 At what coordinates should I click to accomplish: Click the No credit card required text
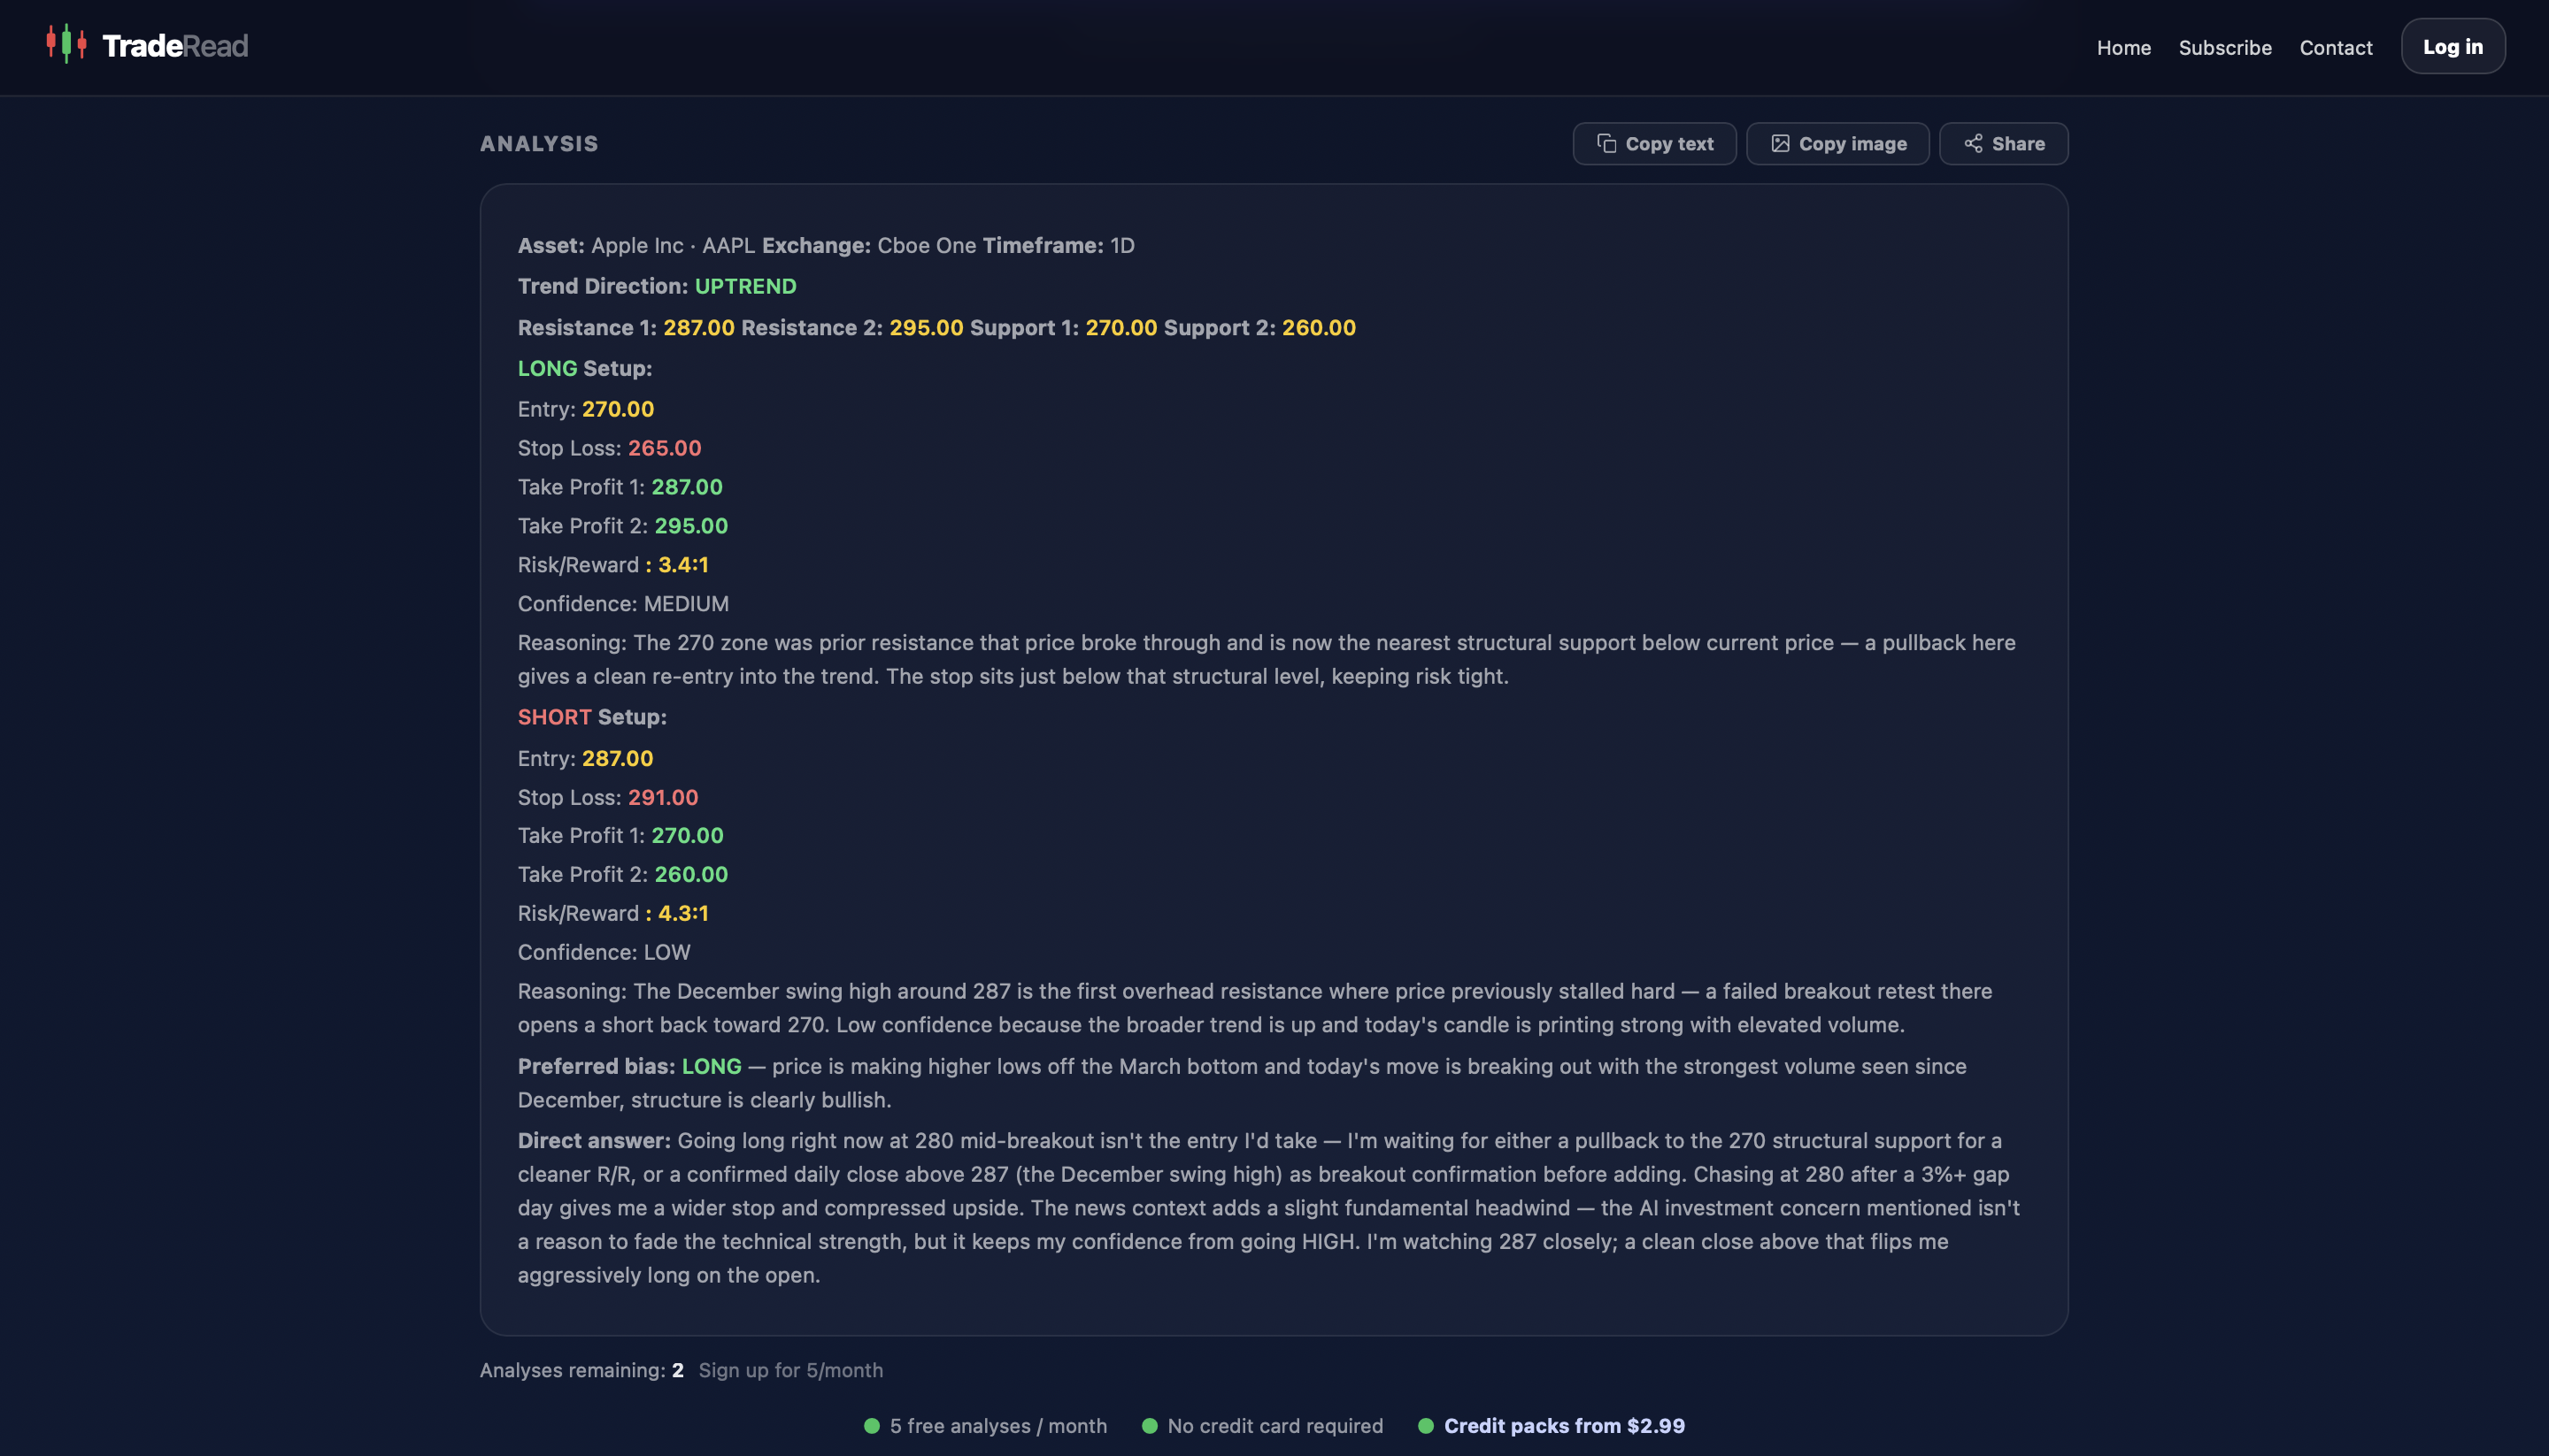coord(1275,1426)
